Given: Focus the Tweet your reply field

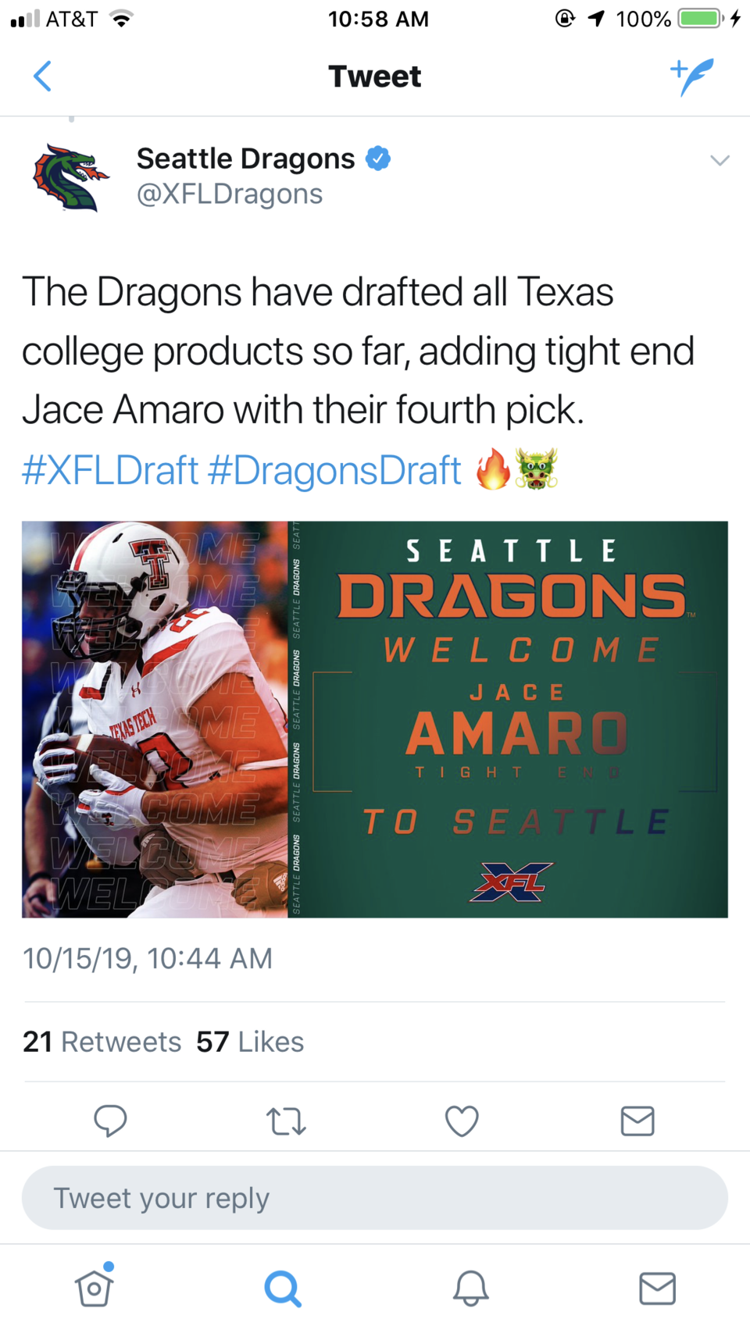Looking at the screenshot, I should point(375,1198).
